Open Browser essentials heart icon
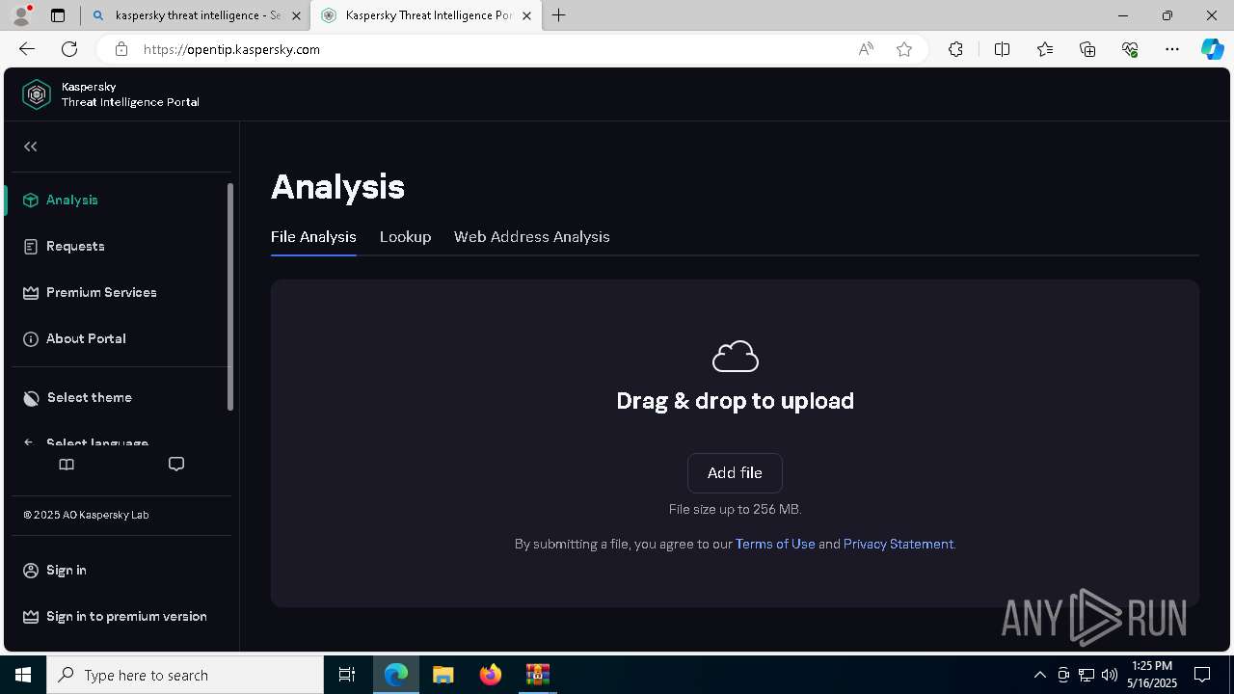 pos(1130,49)
